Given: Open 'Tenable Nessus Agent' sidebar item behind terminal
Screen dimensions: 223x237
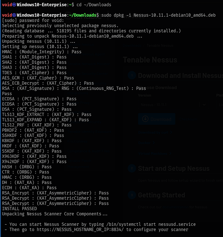Looking at the screenshot, I should [86, 54].
